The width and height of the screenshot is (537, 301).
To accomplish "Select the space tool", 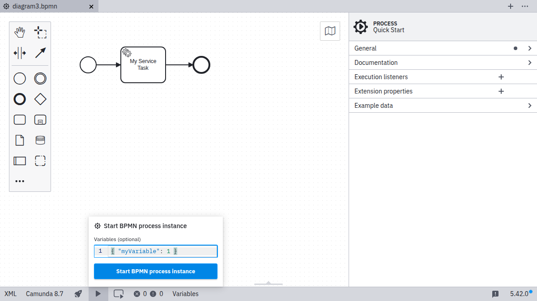I will coord(20,52).
